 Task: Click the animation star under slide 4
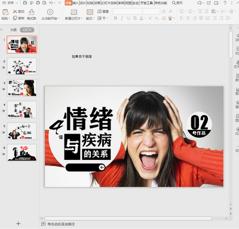(4, 111)
